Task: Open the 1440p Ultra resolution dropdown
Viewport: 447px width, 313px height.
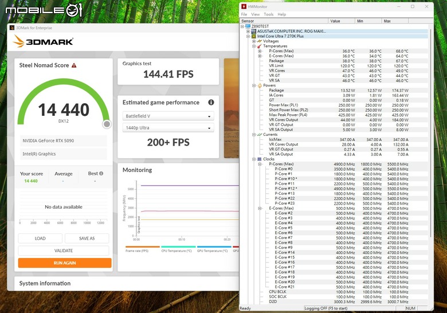Action: pos(168,128)
